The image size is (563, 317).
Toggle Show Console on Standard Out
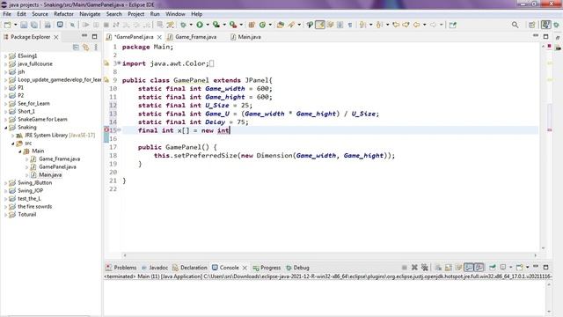(469, 268)
